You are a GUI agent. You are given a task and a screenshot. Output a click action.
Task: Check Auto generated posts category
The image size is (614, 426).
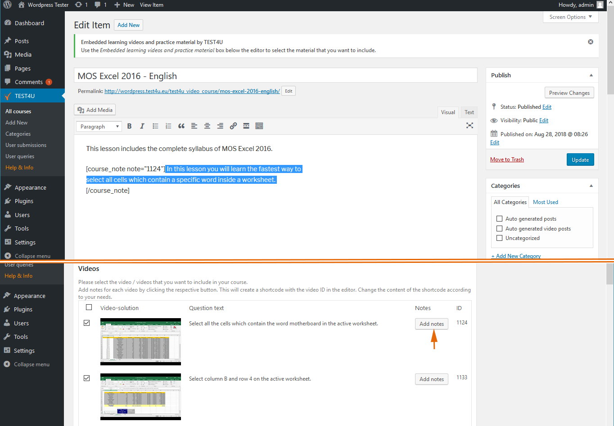(x=499, y=219)
